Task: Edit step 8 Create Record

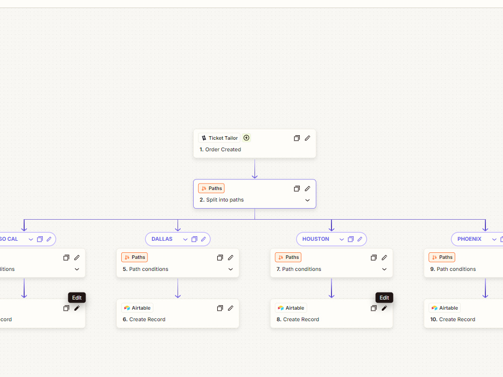Action: coord(384,308)
